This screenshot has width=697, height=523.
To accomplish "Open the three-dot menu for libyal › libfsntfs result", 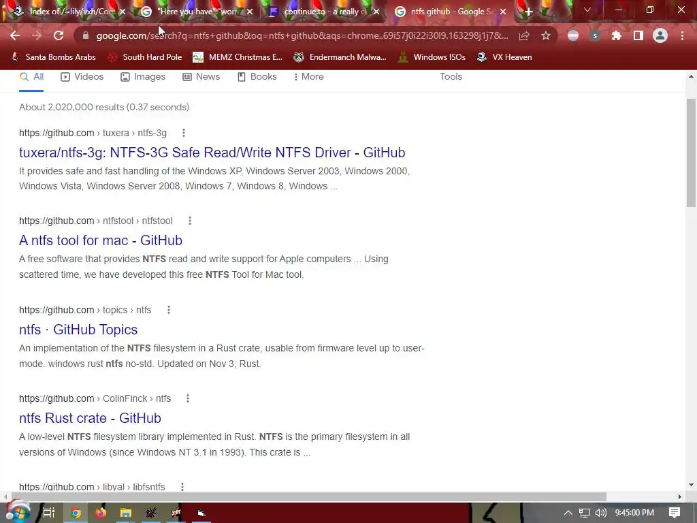I will point(182,486).
